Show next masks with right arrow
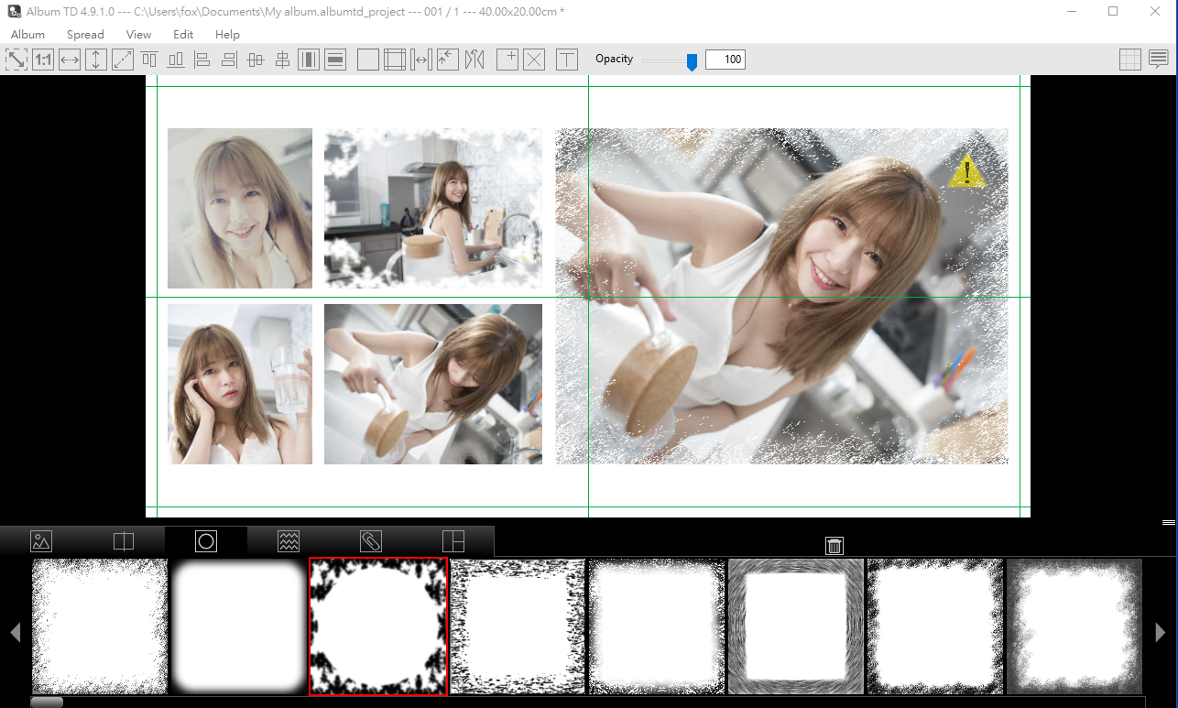Image resolution: width=1178 pixels, height=708 pixels. (x=1161, y=632)
